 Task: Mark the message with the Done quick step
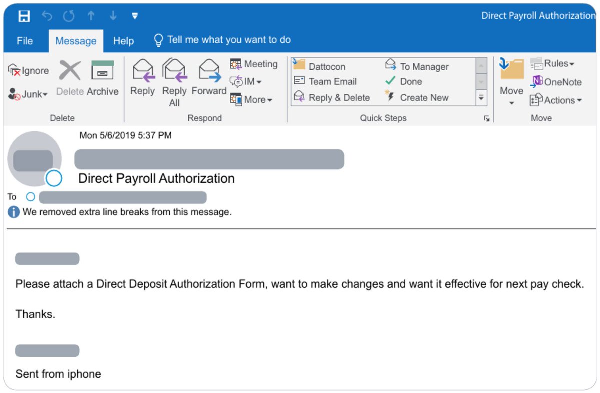(x=410, y=81)
